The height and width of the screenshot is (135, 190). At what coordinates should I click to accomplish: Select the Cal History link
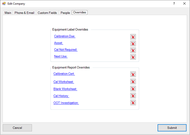click(61, 96)
